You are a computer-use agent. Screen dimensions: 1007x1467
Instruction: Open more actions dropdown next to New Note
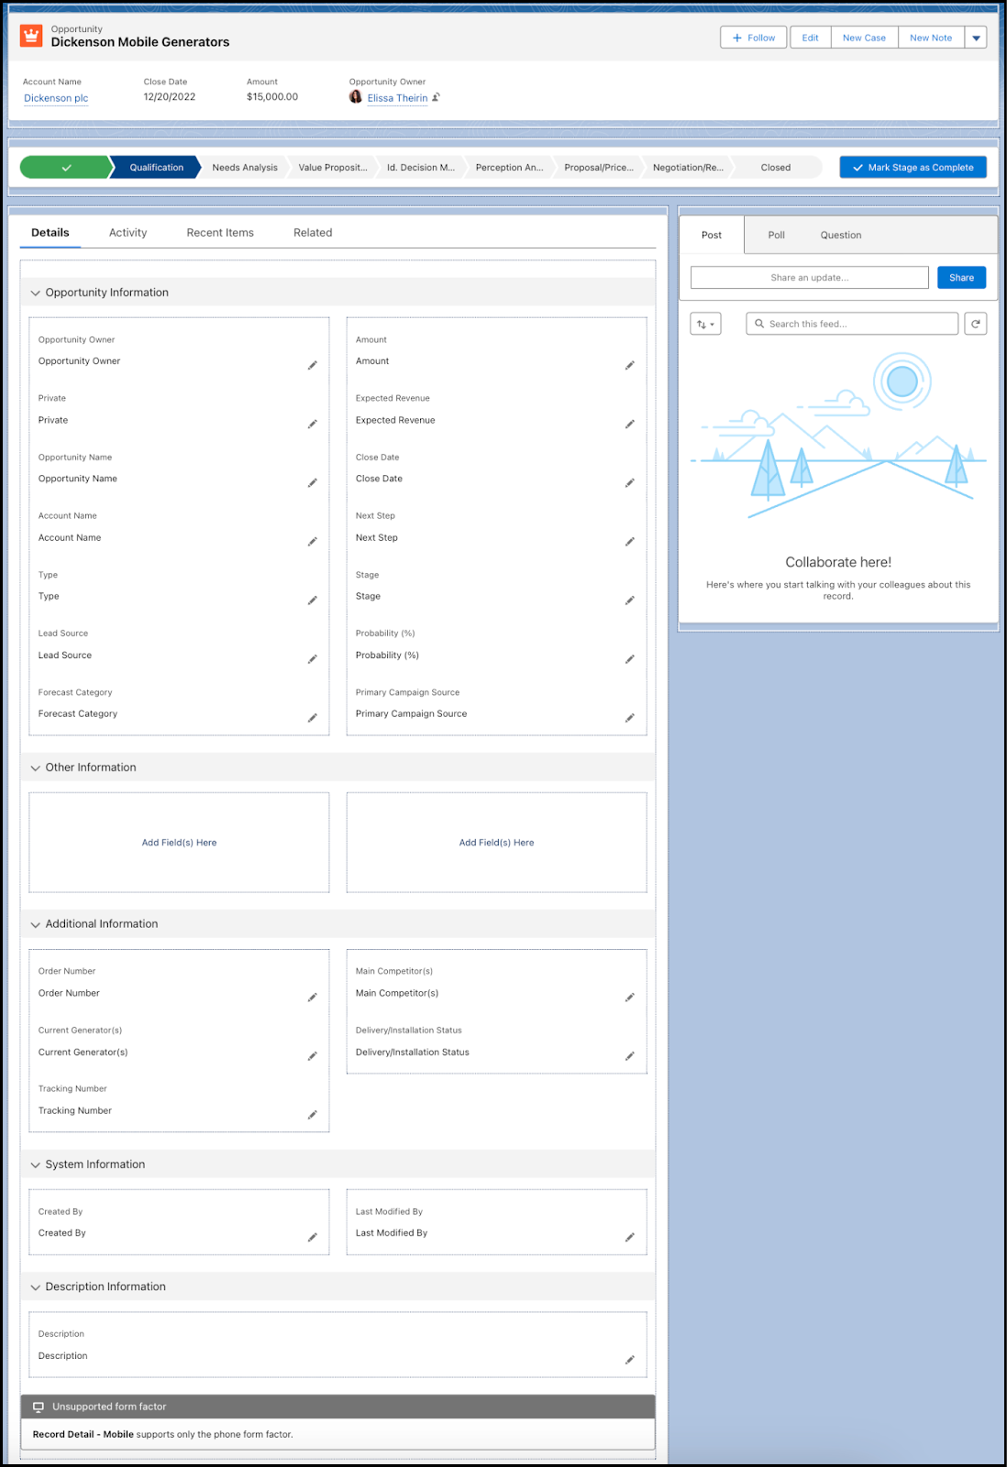976,38
